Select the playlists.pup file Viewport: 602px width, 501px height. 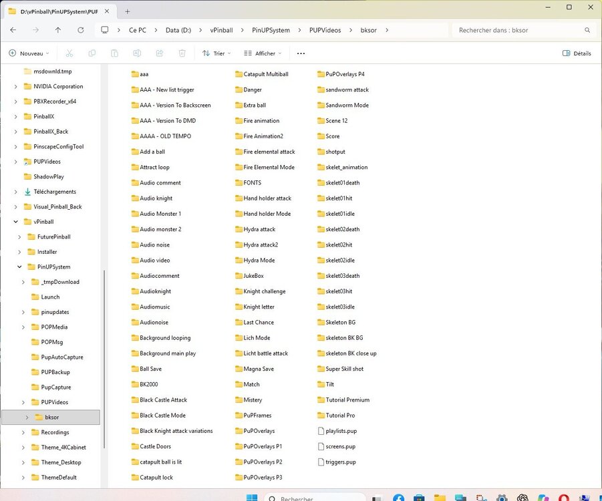pyautogui.click(x=337, y=431)
